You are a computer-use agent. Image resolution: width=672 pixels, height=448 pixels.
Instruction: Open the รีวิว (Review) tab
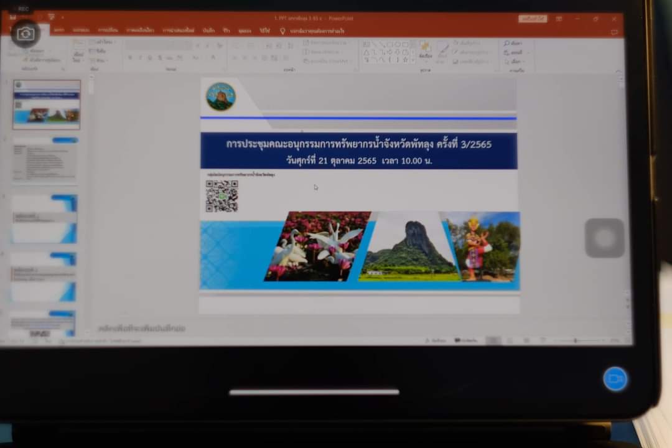coord(226,30)
